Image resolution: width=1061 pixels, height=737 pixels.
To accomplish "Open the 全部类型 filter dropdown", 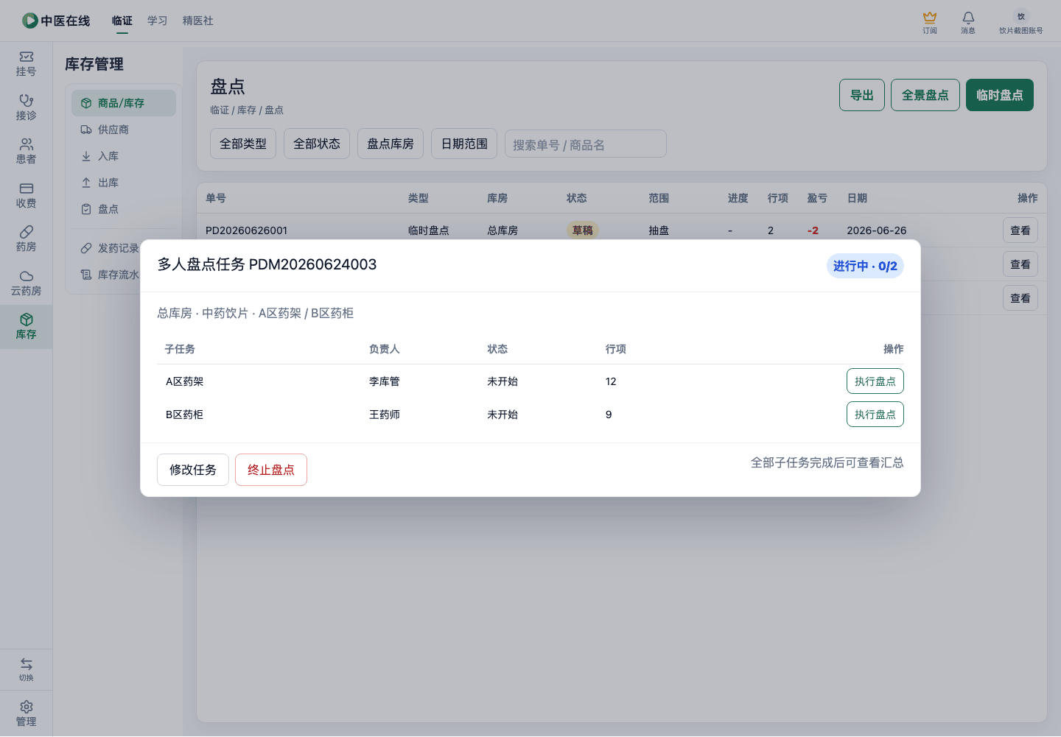I will click(x=243, y=144).
